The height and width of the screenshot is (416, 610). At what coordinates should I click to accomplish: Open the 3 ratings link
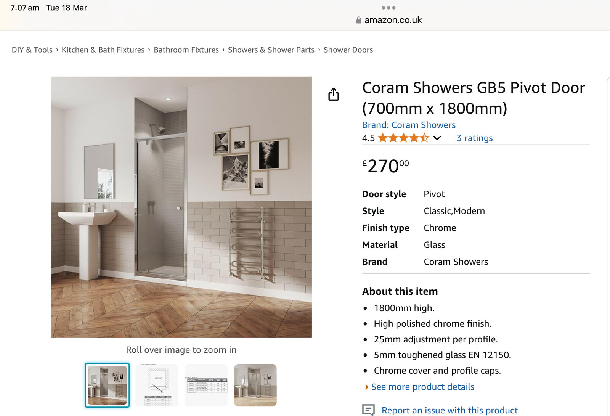(x=475, y=138)
